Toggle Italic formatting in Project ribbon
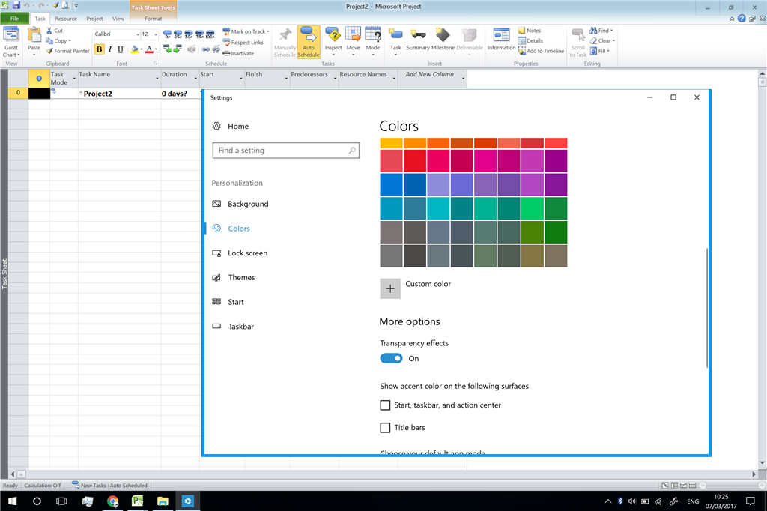 (110, 49)
